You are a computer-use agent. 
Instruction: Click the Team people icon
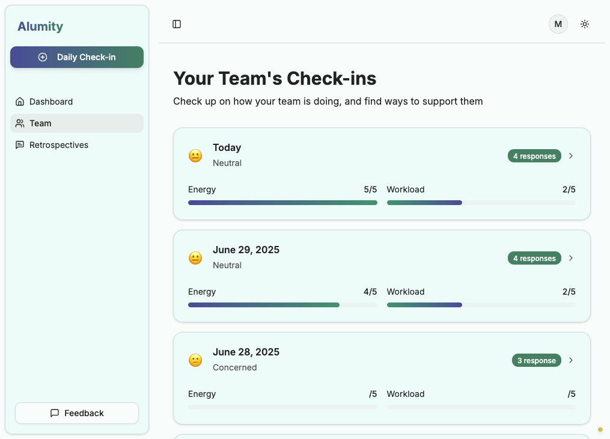[20, 123]
